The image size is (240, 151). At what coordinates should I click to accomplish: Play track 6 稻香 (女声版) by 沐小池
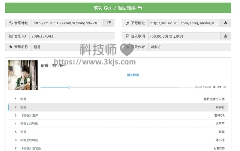click(118, 140)
